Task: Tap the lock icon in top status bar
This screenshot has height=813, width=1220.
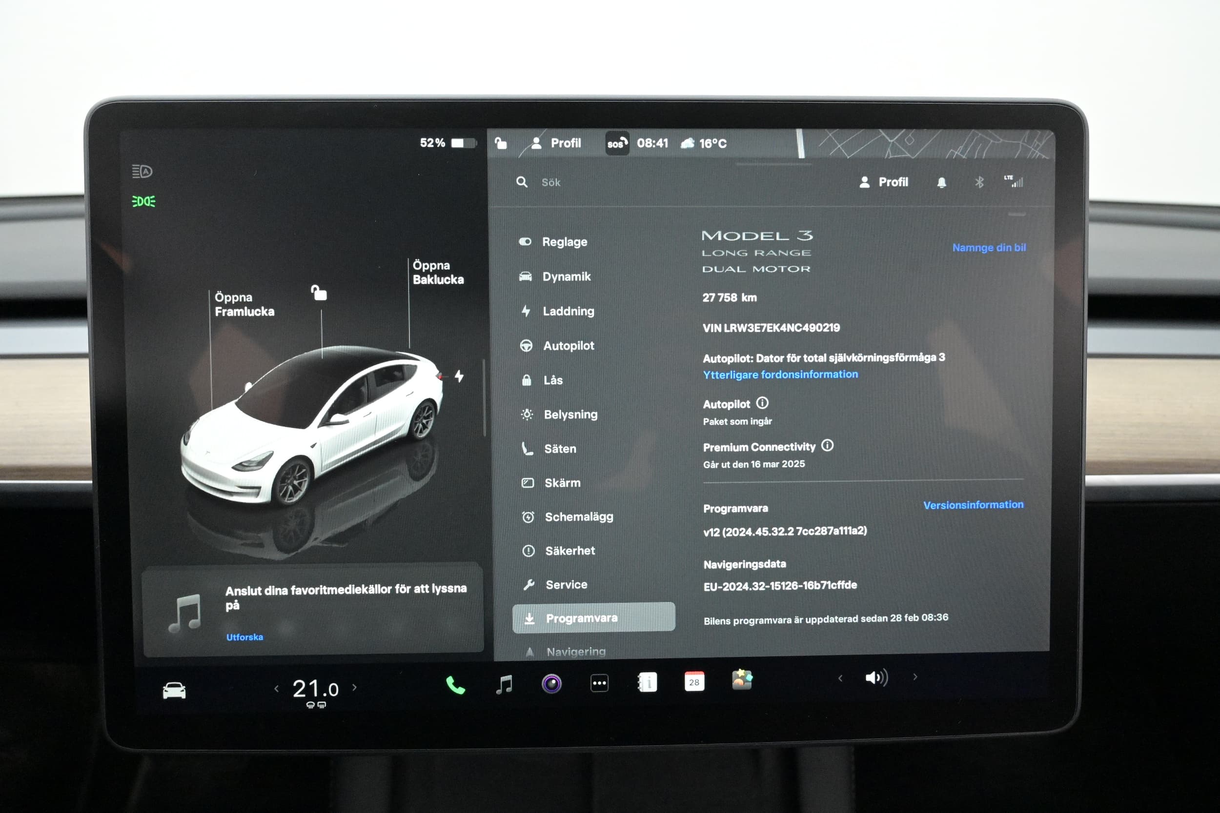Action: [501, 142]
